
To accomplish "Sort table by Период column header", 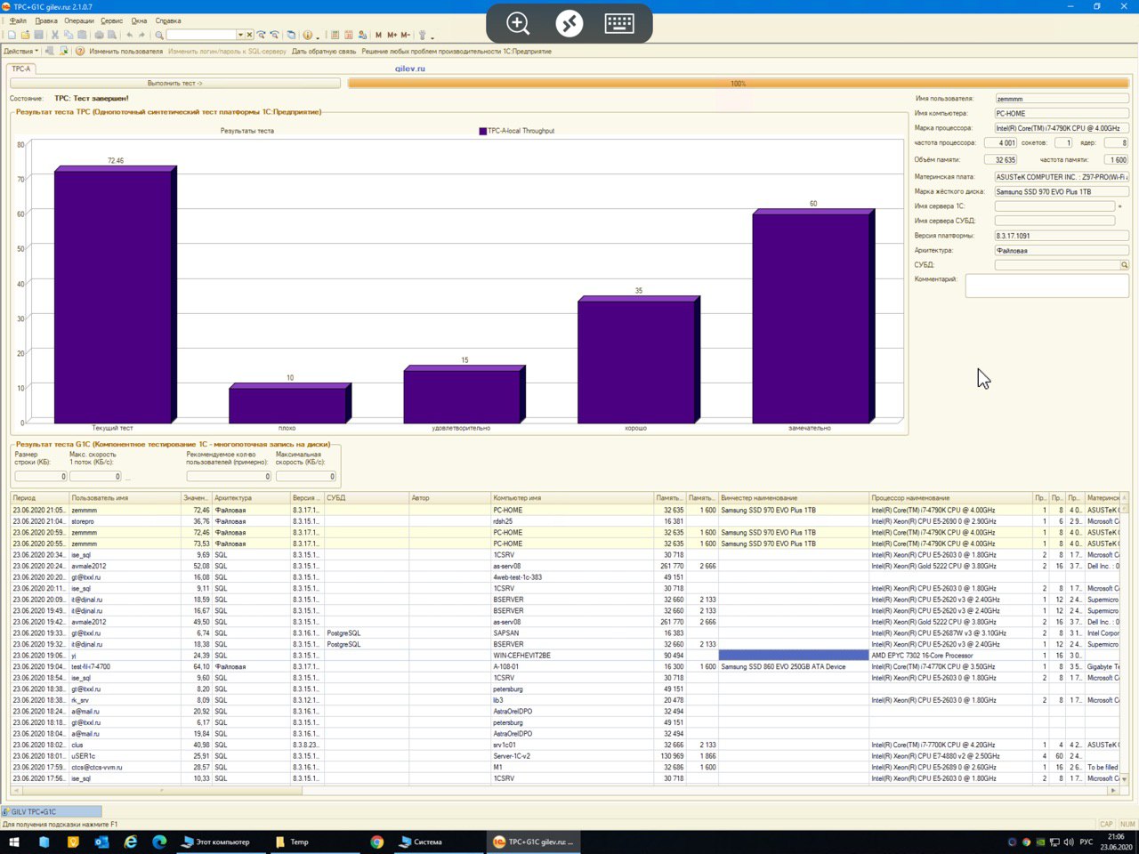I will point(40,498).
